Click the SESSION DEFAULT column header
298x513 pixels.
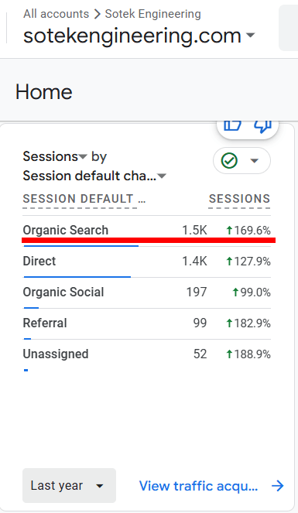tap(84, 199)
